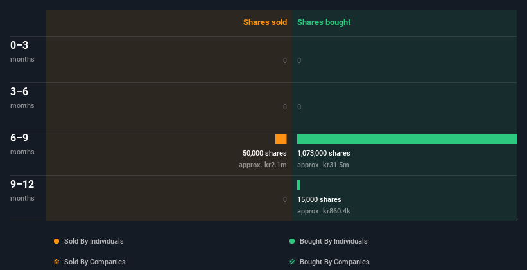Screen dimensions: 527x270
Task: Toggle the Sold By Companies legend label
Action: coord(95,262)
